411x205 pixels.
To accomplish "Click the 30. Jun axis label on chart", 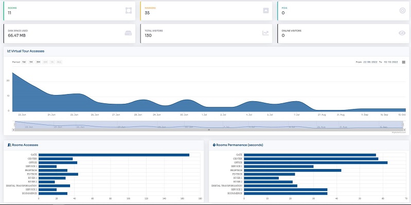I will (184, 115).
